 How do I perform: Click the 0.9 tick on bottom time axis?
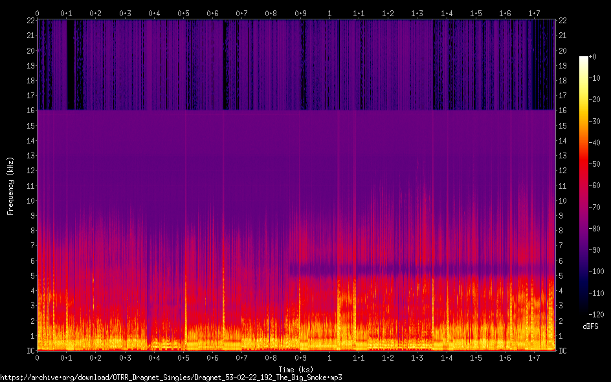pyautogui.click(x=300, y=357)
